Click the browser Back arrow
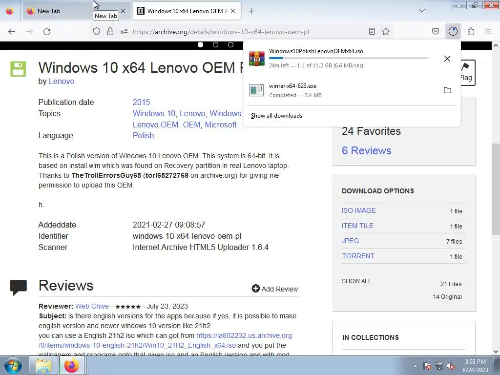This screenshot has width=500, height=375. tap(12, 32)
